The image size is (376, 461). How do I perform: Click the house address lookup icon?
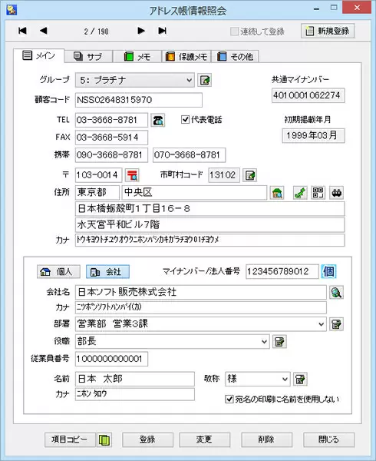[277, 193]
